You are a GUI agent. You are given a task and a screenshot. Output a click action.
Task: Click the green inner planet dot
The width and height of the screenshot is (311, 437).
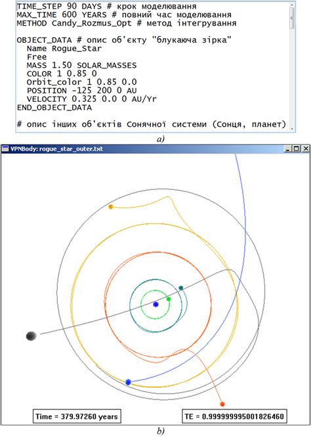(169, 299)
